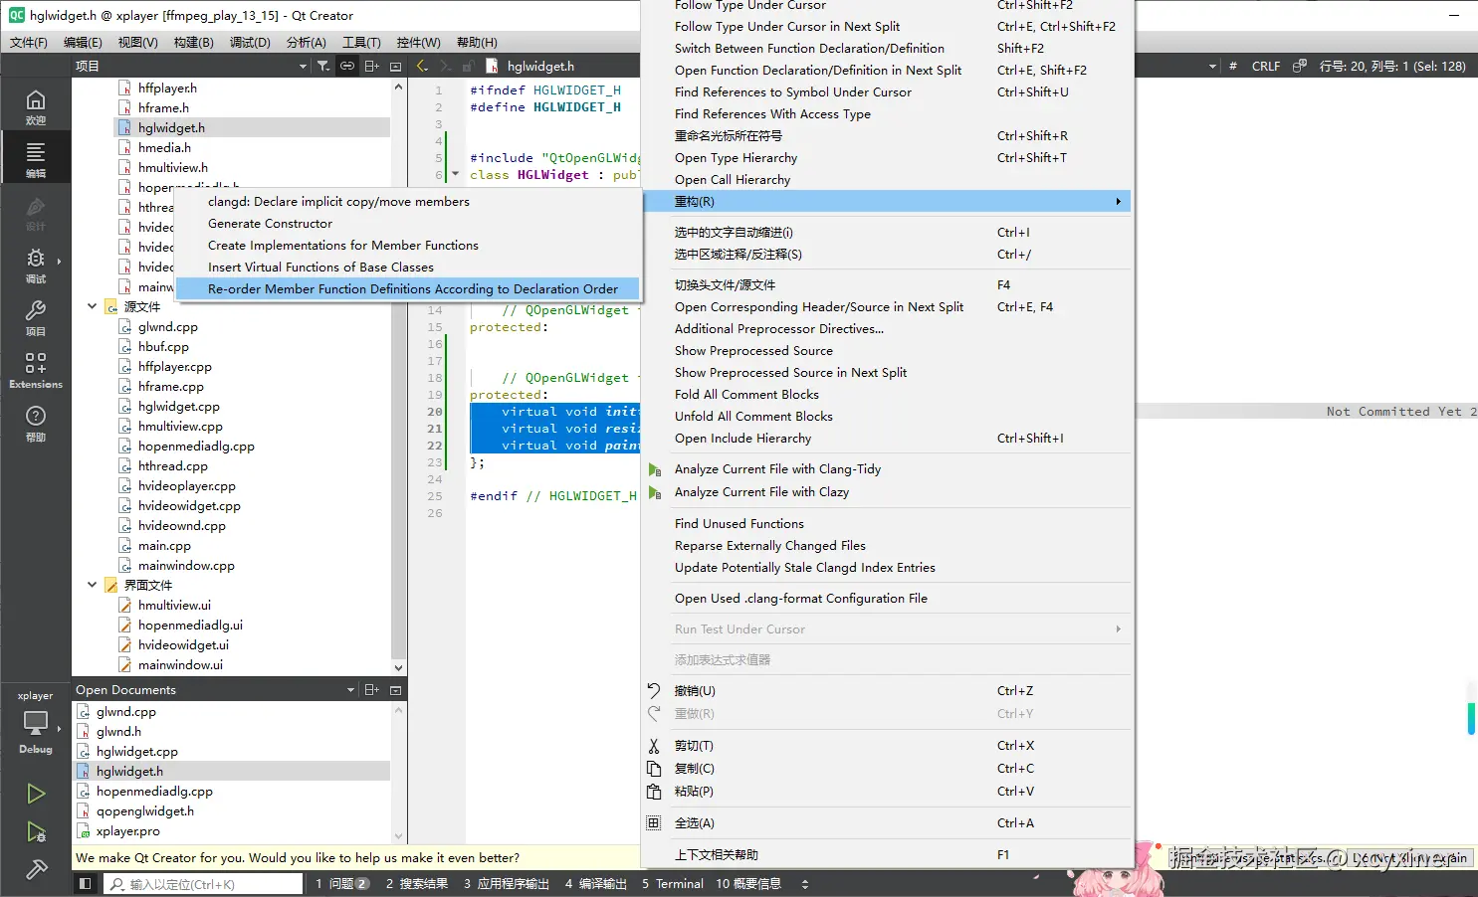Open the project tree filter icon
Image resolution: width=1478 pixels, height=897 pixels.
323,66
